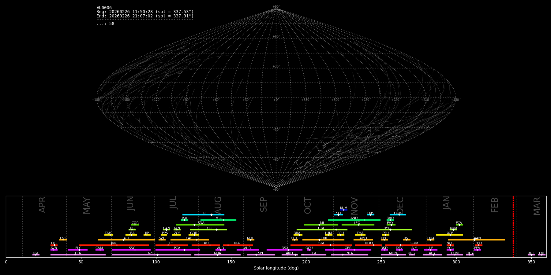The image size is (551, 275).
Task: Click the KUM shower label
Action: point(344,208)
